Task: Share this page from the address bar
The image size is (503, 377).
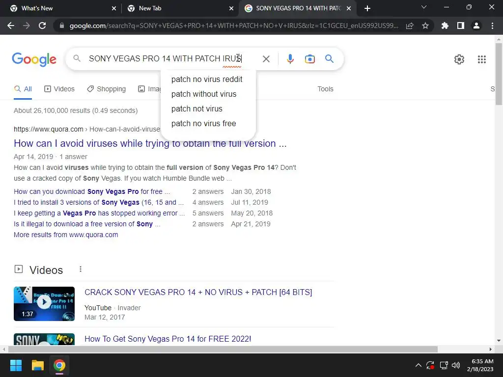Action: point(410,26)
